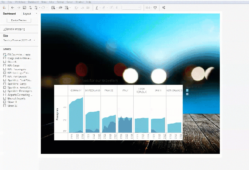Image resolution: width=249 pixels, height=170 pixels.
Task: Click the show mark labels icon
Action: point(112,8)
